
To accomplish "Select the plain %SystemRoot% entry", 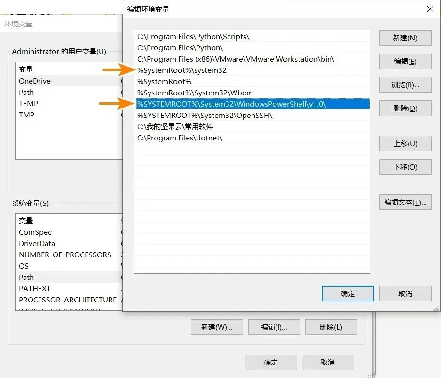I will pos(252,81).
